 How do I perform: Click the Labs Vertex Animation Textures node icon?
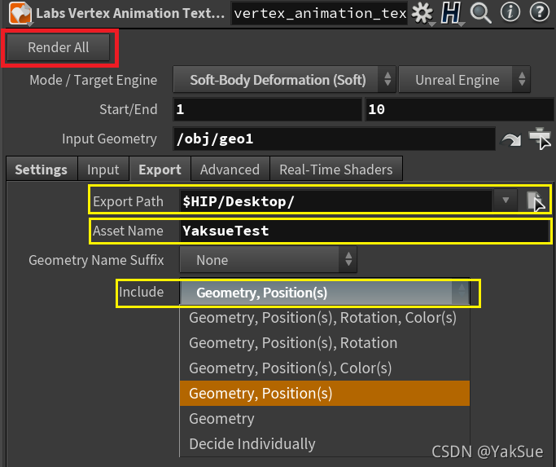pos(20,13)
